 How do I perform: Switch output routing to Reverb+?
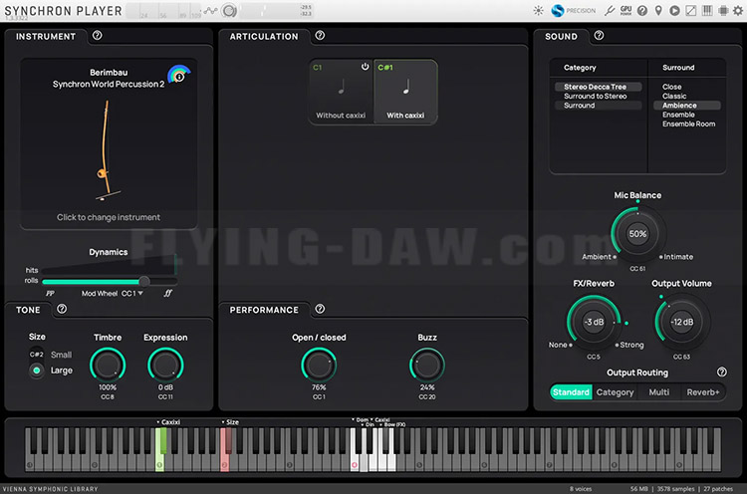(703, 392)
